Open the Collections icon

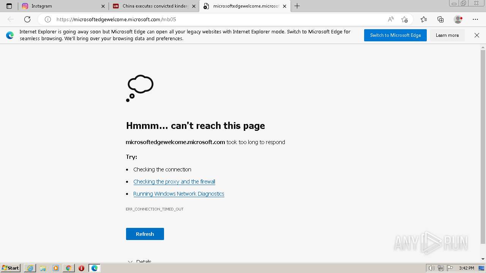pyautogui.click(x=440, y=19)
